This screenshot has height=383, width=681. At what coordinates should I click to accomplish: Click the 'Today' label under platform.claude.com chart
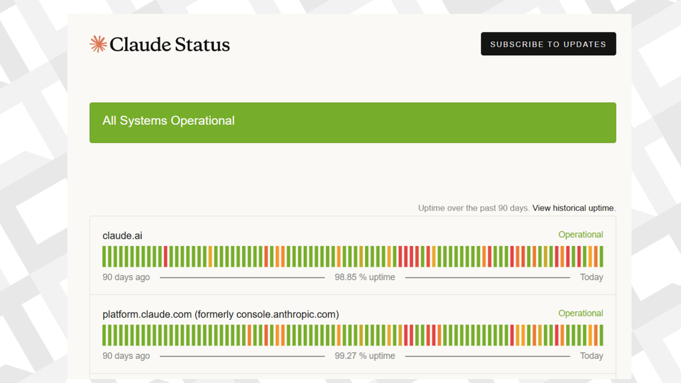[591, 356]
